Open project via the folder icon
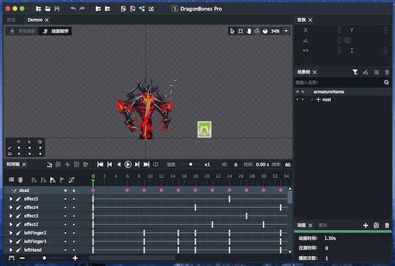Screen dimensions: 395x266 (48, 9)
